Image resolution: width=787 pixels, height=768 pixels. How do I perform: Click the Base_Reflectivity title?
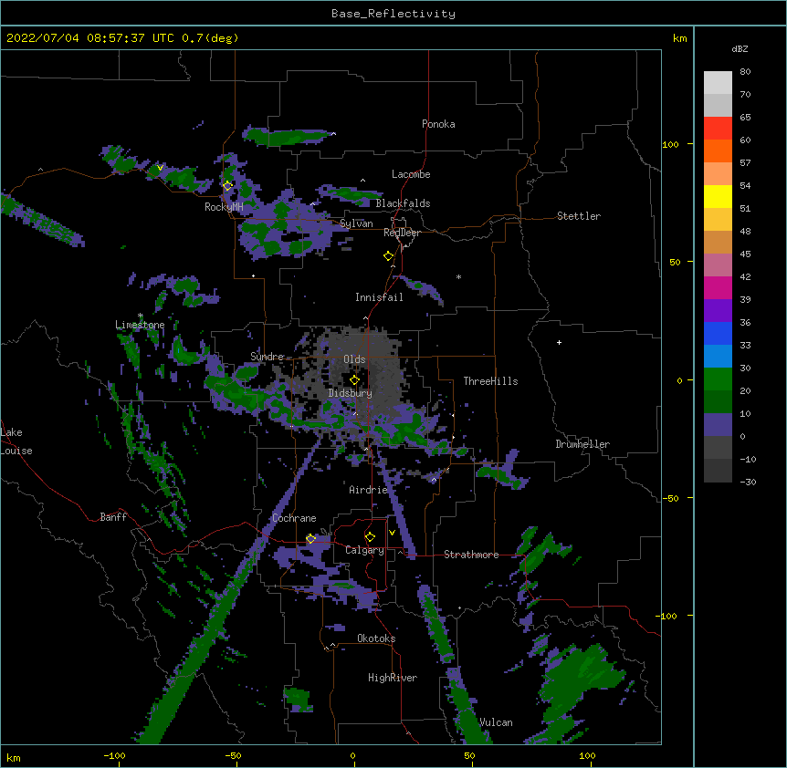[393, 14]
